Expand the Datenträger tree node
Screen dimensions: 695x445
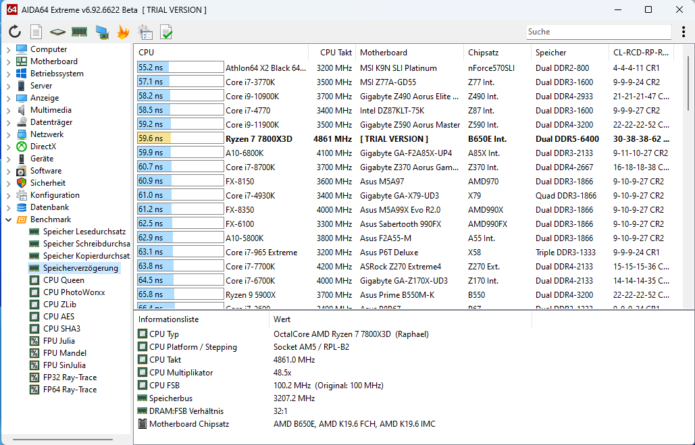pos(8,122)
